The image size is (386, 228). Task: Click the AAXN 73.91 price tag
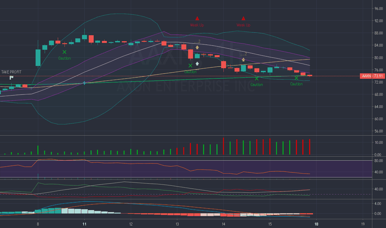372,76
